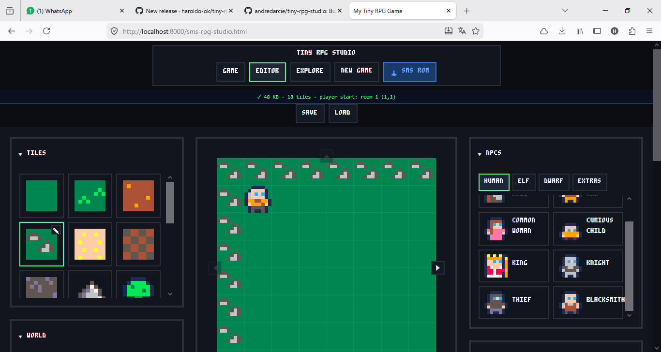Select the plain green grass tile
661x352 pixels.
pos(42,196)
